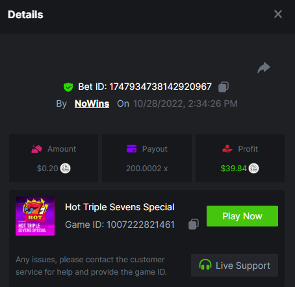Click the green headset support icon

tap(205, 265)
